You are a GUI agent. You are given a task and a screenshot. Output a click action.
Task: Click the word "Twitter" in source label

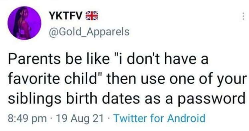[131, 118]
